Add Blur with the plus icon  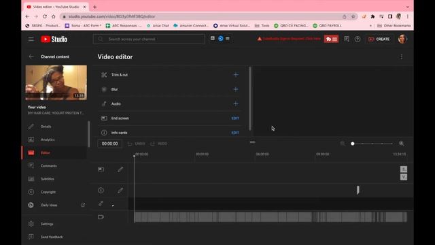236,89
